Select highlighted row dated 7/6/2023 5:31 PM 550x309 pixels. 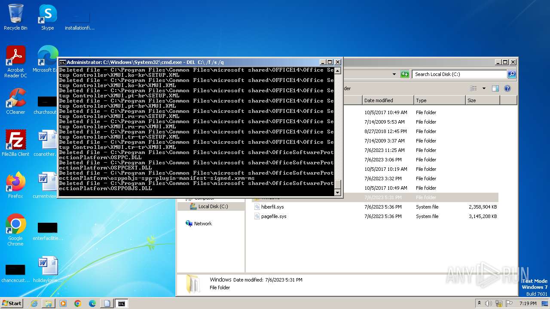[x=375, y=197]
